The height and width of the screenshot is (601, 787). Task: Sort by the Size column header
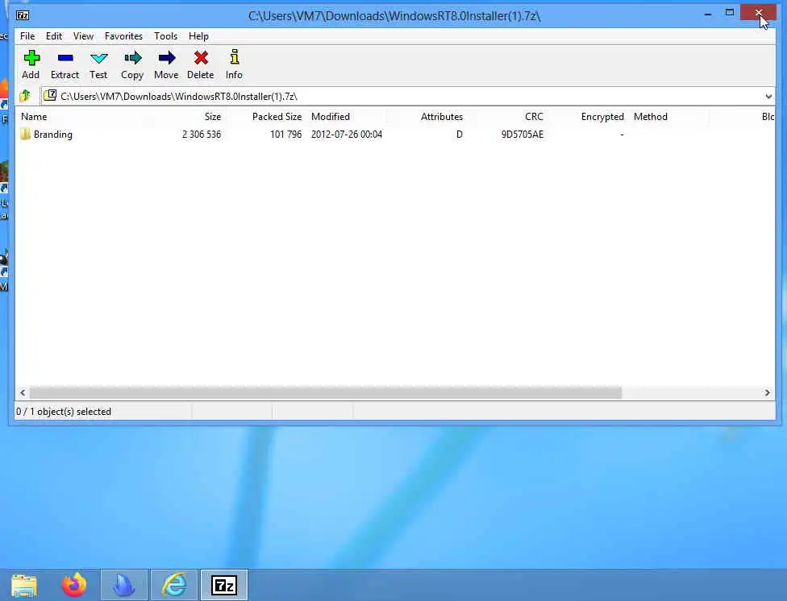pyautogui.click(x=213, y=116)
